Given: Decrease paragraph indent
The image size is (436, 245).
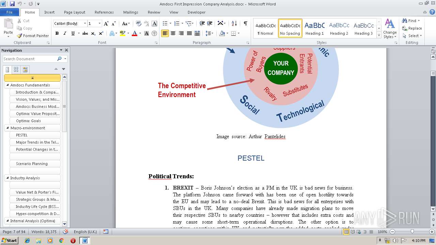Looking at the screenshot, I should (202, 23).
